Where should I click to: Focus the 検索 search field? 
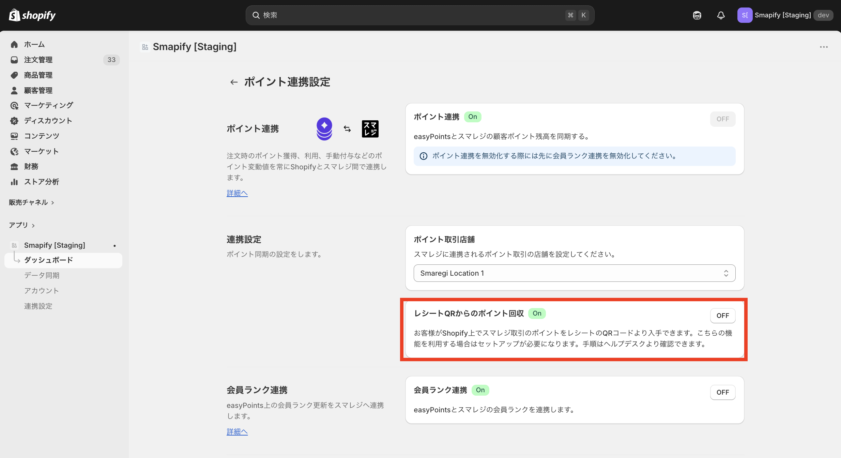(x=420, y=15)
